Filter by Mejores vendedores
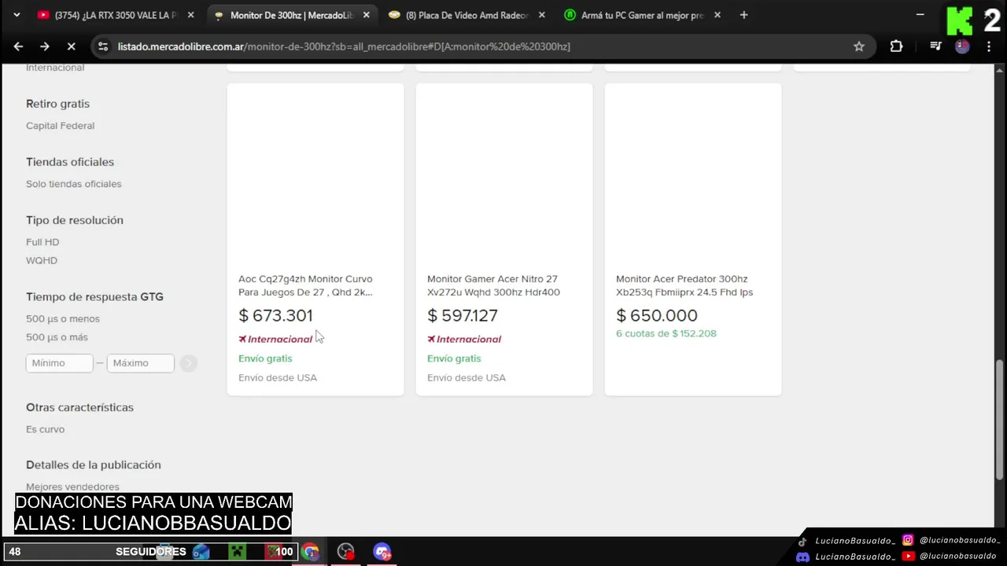Viewport: 1007px width, 566px height. [x=72, y=487]
